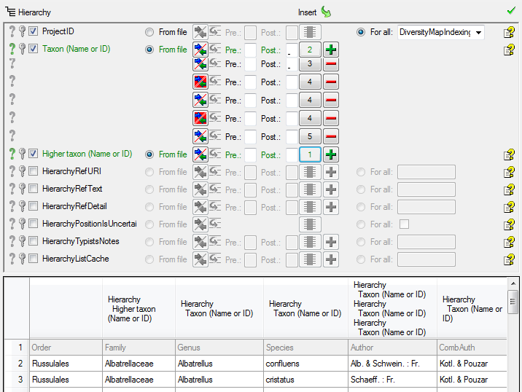Click red minus button beside column 5

click(x=331, y=136)
